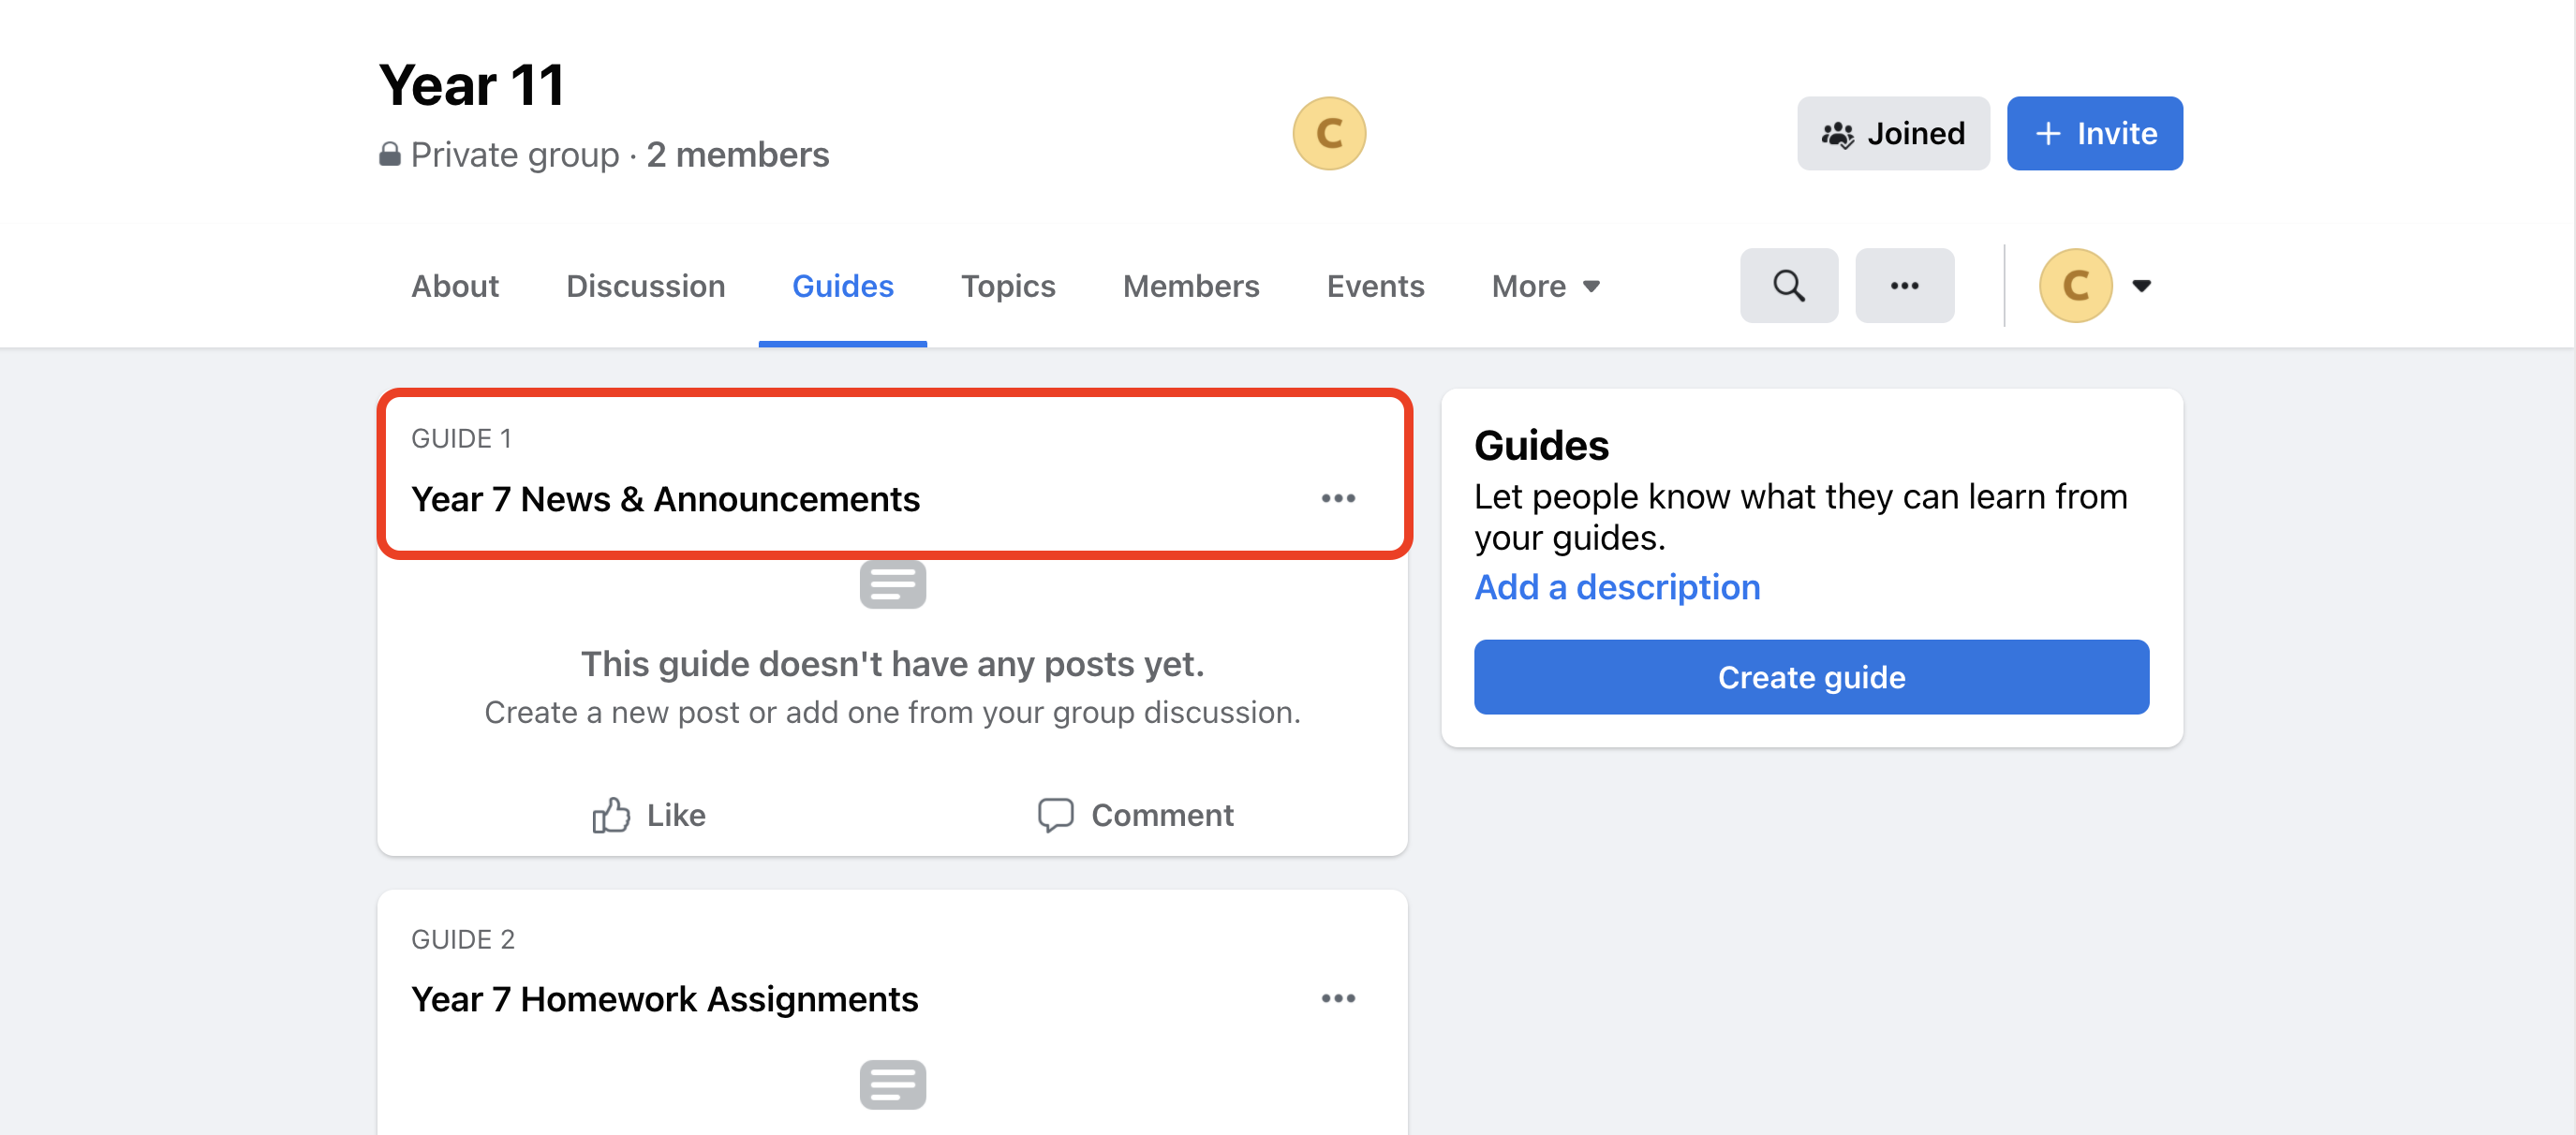The width and height of the screenshot is (2576, 1135).
Task: Open the Members tab
Action: [1190, 286]
